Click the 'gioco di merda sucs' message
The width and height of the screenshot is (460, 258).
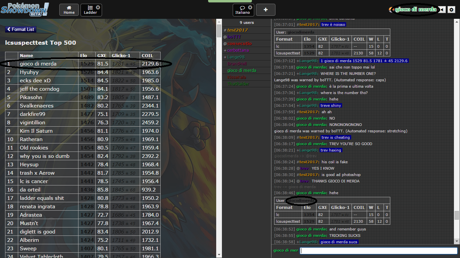click(339, 242)
